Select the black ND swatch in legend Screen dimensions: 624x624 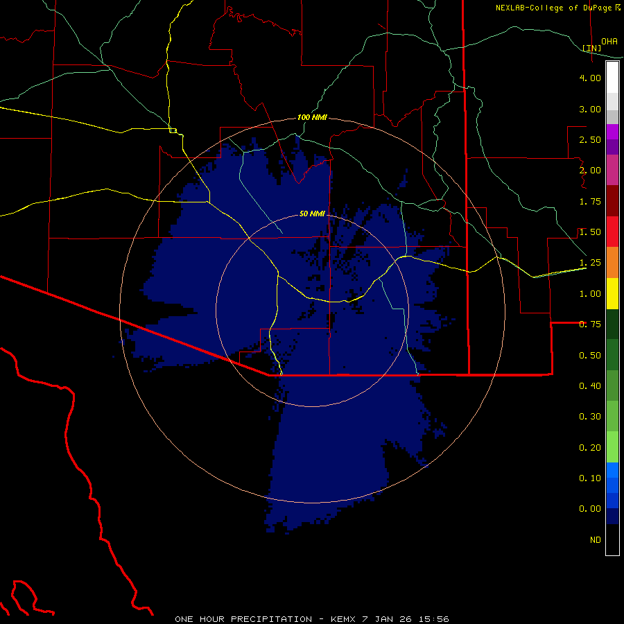612,539
